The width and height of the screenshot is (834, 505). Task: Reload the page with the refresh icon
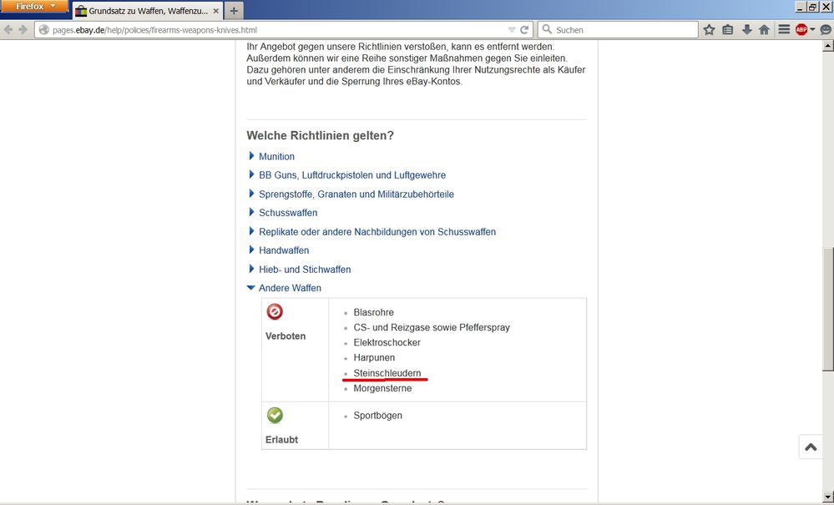point(525,29)
